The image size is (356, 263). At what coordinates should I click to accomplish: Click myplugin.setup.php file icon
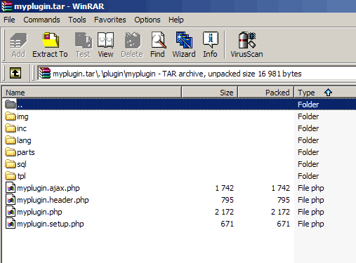[11, 224]
